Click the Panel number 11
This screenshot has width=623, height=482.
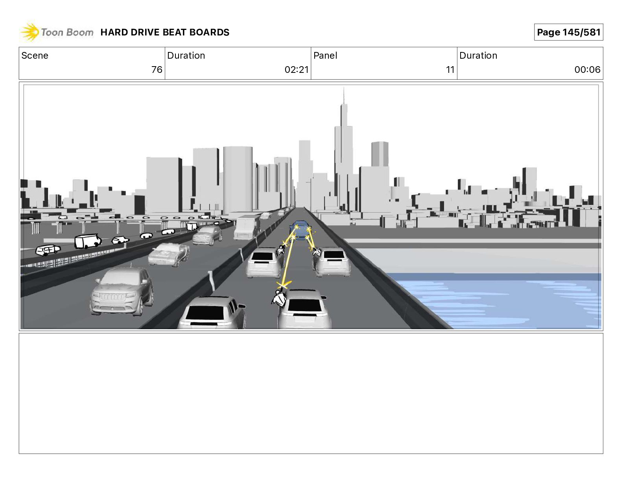pyautogui.click(x=450, y=70)
